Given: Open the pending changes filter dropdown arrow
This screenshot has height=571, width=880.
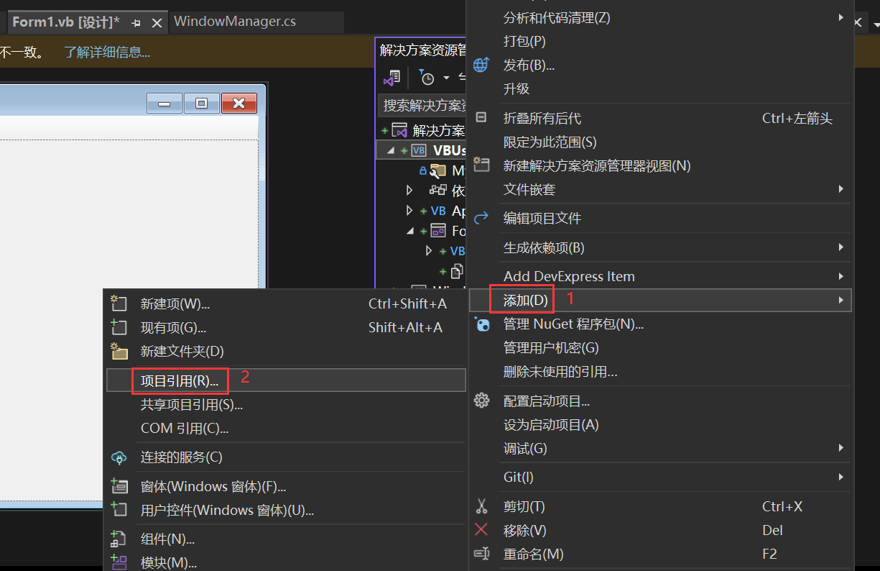Looking at the screenshot, I should click(446, 78).
